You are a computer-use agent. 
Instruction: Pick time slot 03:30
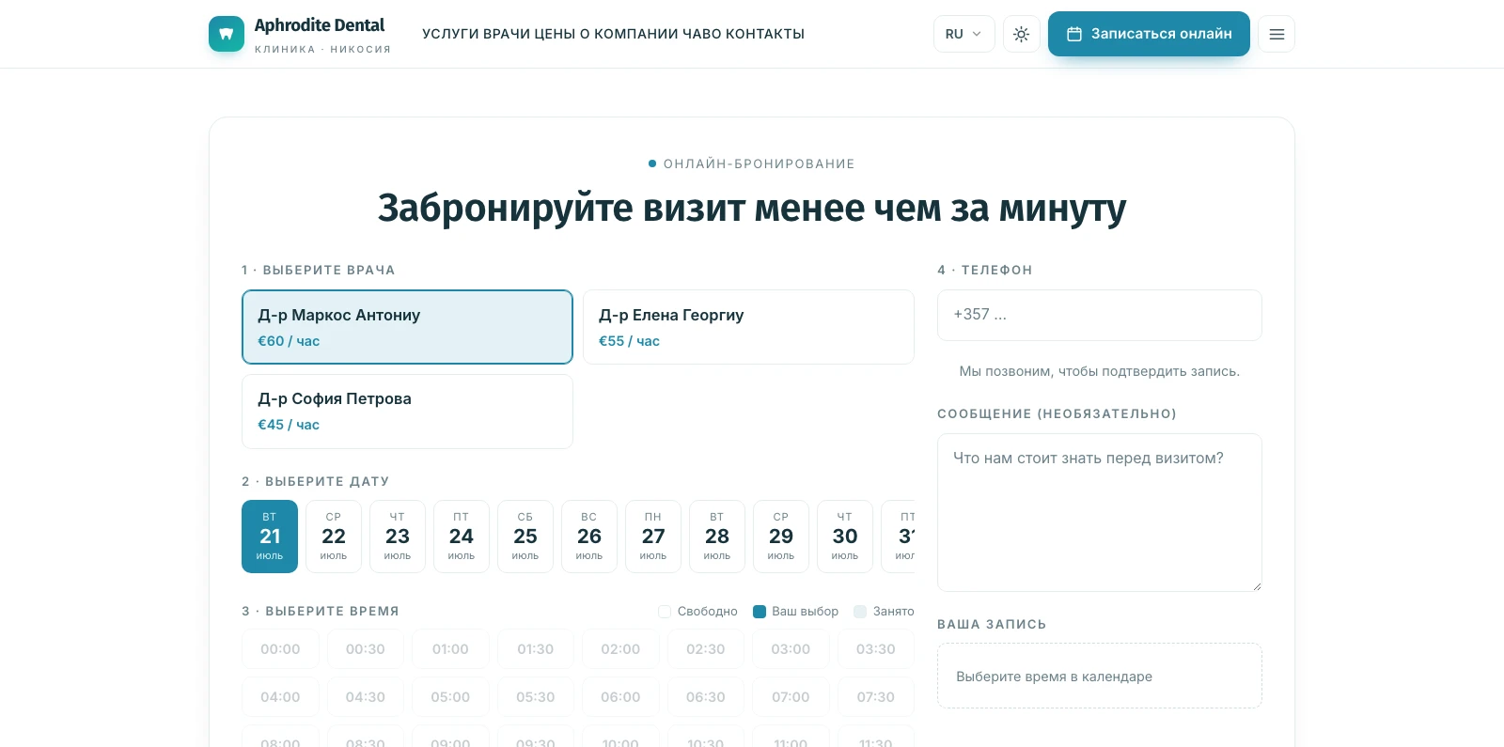[876, 649]
